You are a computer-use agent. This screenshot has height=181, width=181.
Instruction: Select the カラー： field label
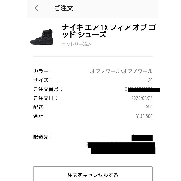coord(43,71)
